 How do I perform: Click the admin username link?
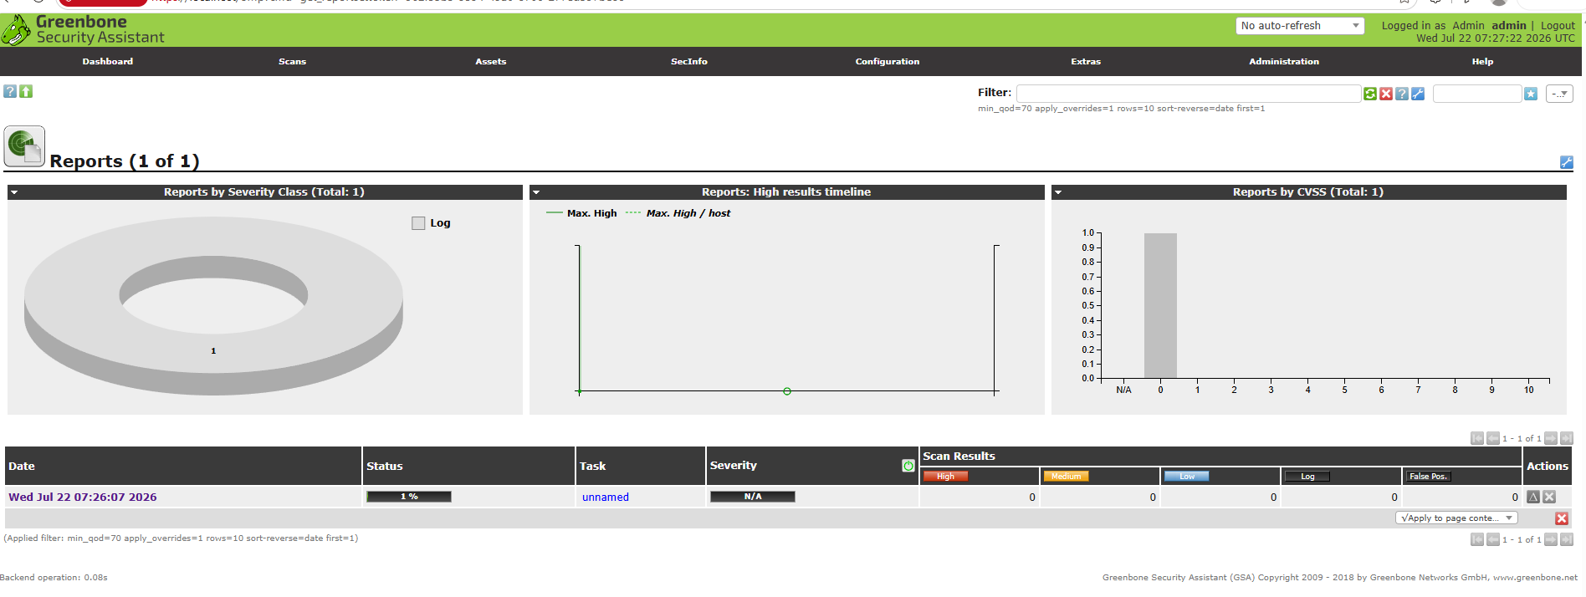click(1509, 26)
